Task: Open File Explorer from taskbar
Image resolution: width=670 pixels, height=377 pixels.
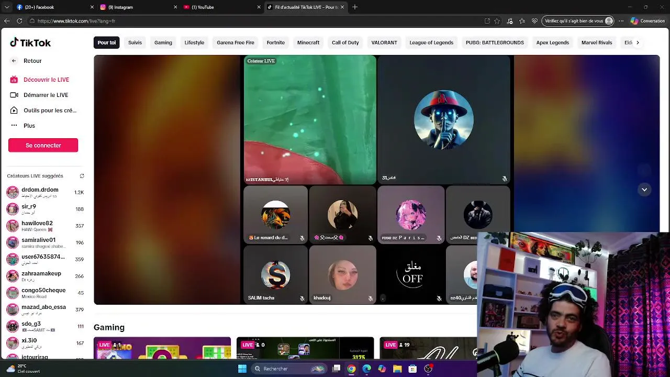Action: click(x=397, y=369)
